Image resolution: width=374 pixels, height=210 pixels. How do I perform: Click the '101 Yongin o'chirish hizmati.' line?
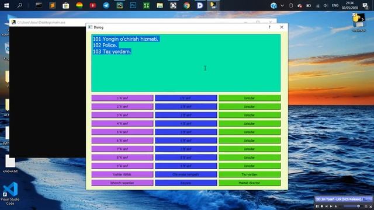(x=126, y=39)
